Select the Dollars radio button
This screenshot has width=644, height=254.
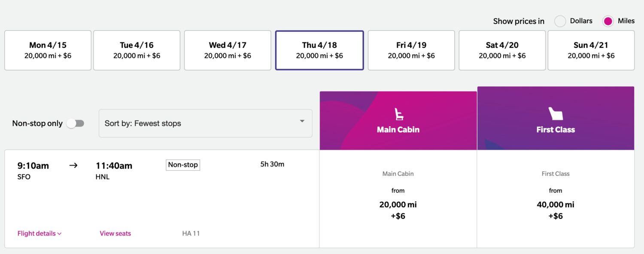(x=560, y=21)
